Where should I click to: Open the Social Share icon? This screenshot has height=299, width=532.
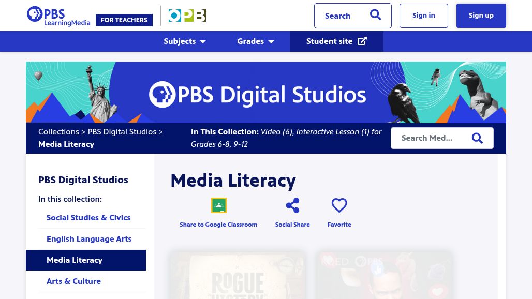click(x=292, y=205)
